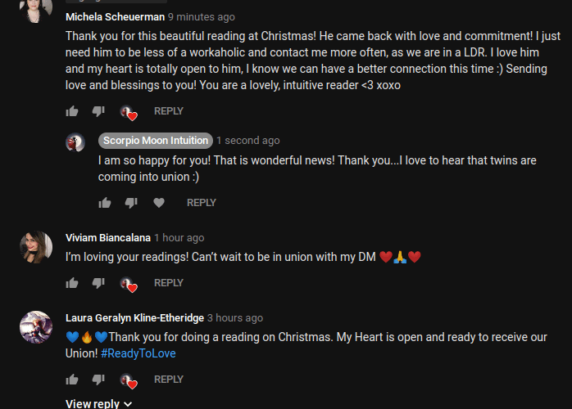
Task: Toggle creator heart on Viviam's comment
Action: (129, 285)
